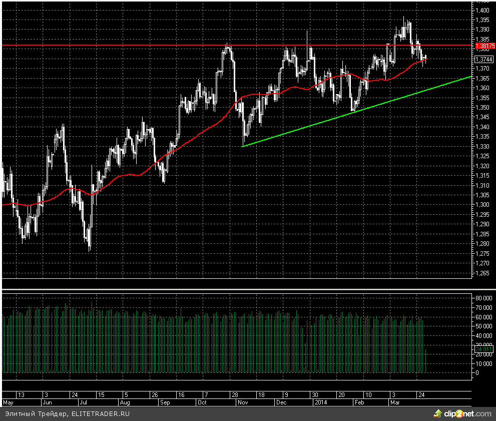
Task: Click the 1,330 label on price axis
Action: tap(483, 146)
